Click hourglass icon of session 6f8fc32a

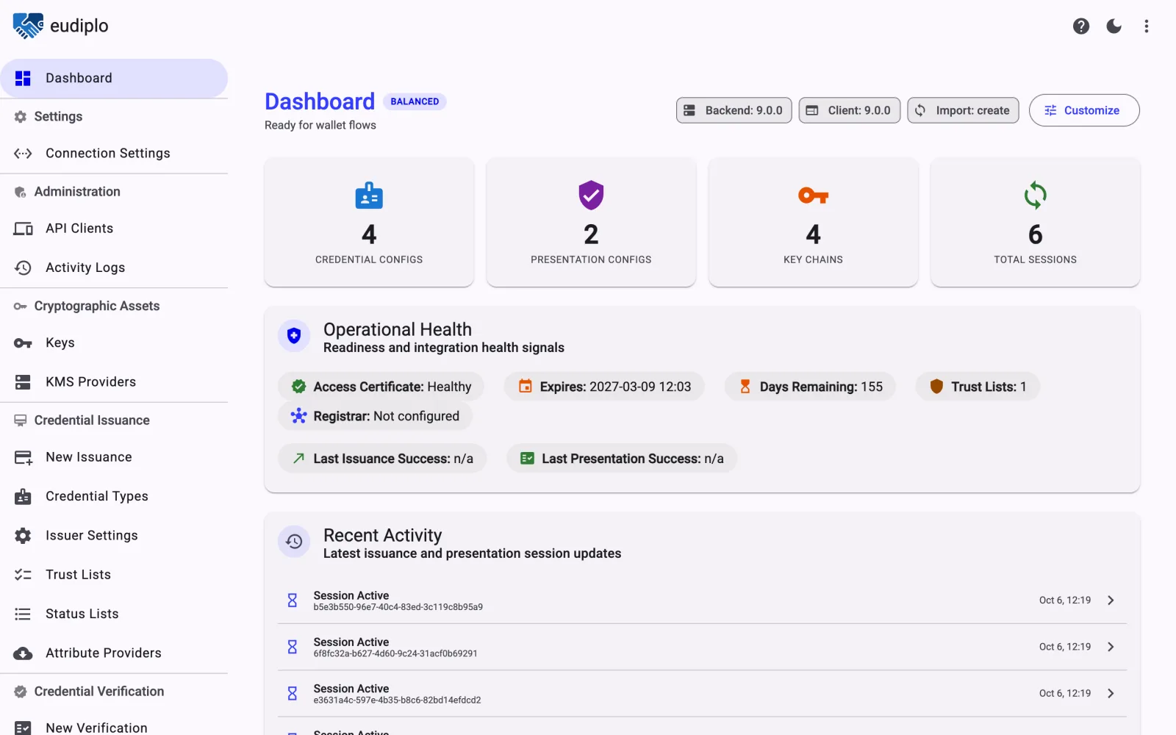293,647
